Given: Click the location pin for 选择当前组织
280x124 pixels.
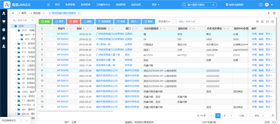Looking at the screenshot, I should point(227,5).
